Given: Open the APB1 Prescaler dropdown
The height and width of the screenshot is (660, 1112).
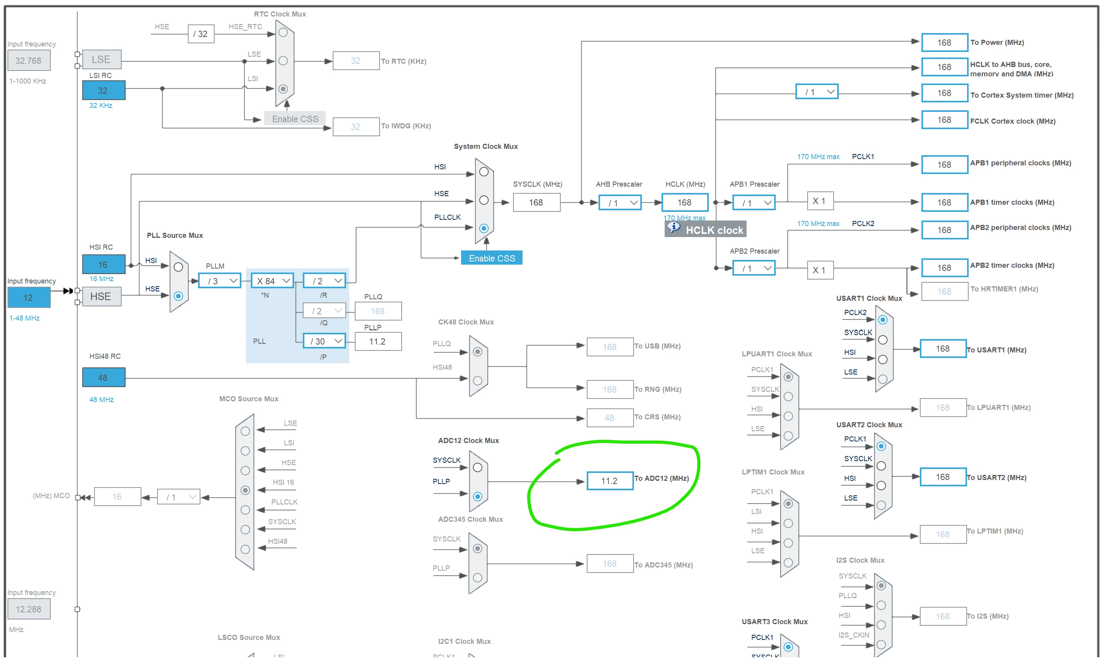Looking at the screenshot, I should [754, 203].
